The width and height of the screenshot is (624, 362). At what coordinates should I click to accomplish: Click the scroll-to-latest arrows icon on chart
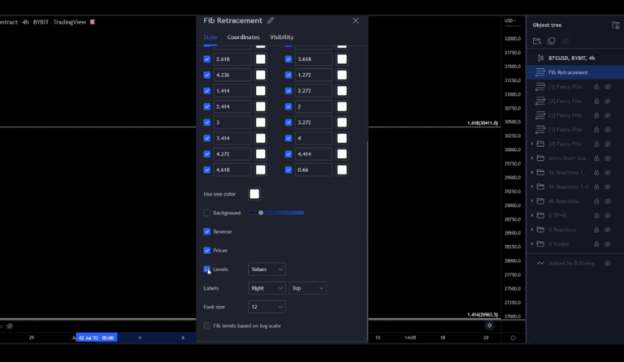(489, 325)
